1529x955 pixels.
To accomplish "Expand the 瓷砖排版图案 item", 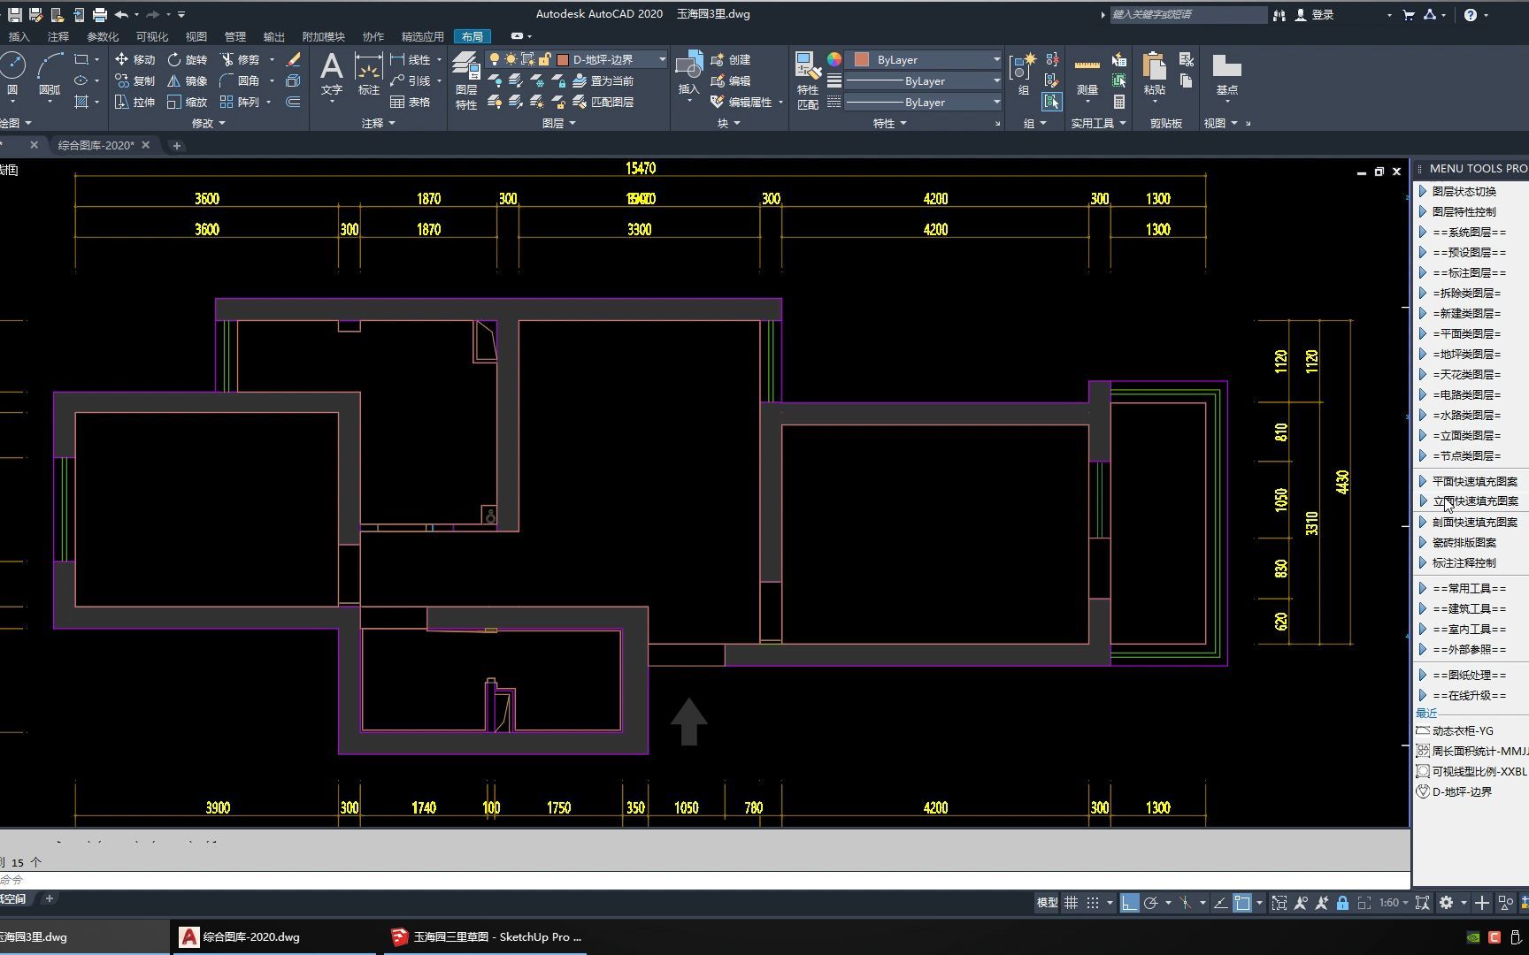I will pos(1423,542).
